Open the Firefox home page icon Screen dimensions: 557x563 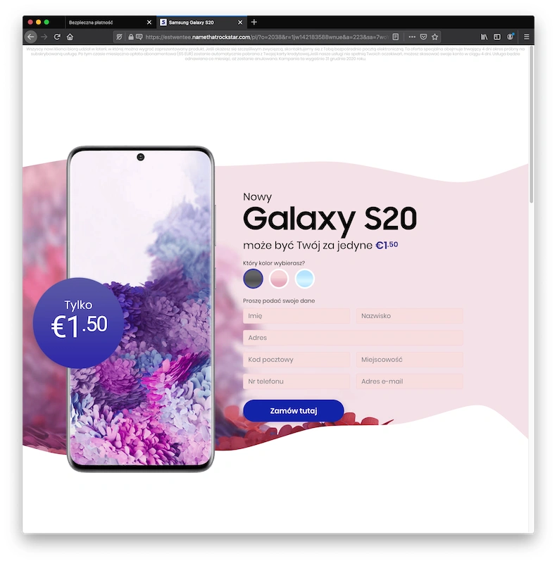[x=70, y=37]
